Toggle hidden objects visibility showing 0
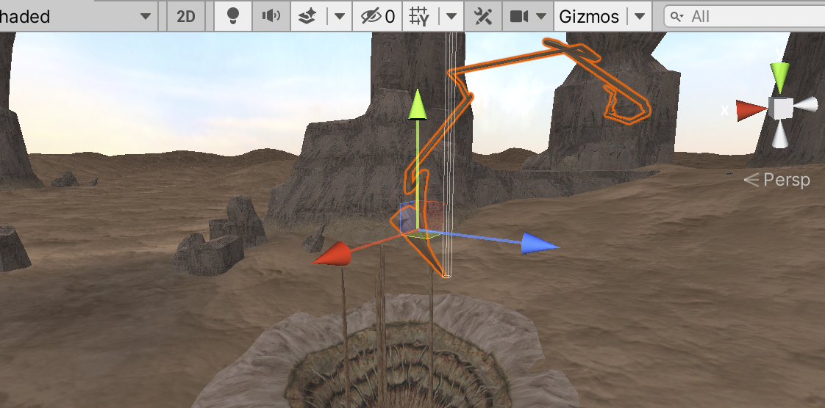 pos(377,16)
